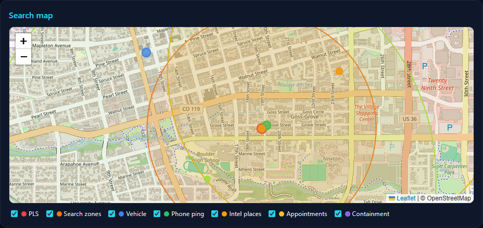483x228 pixels.
Task: Select the orange intel place marker near Walnut Street
Action: click(339, 71)
